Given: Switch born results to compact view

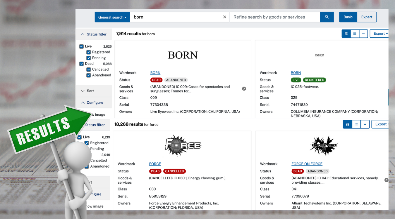Looking at the screenshot, I should [363, 34].
